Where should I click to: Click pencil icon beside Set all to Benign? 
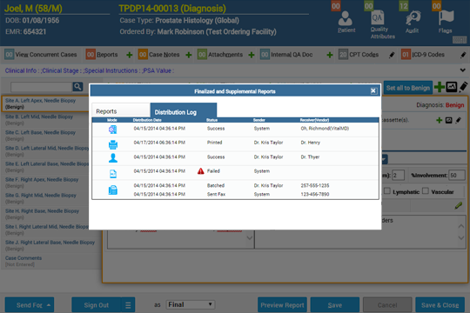coord(463,87)
